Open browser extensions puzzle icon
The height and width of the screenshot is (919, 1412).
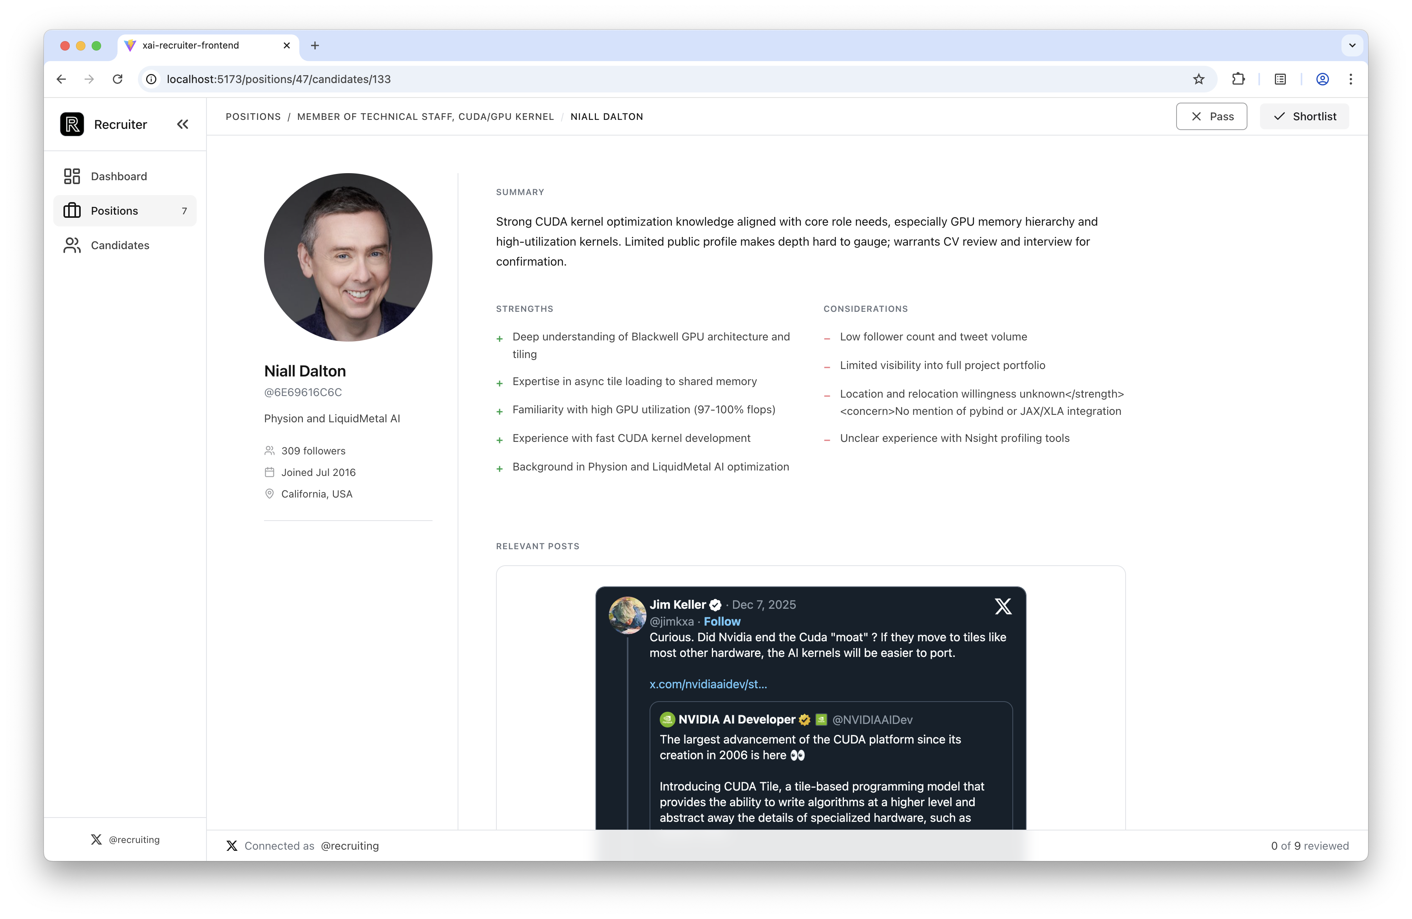coord(1238,79)
